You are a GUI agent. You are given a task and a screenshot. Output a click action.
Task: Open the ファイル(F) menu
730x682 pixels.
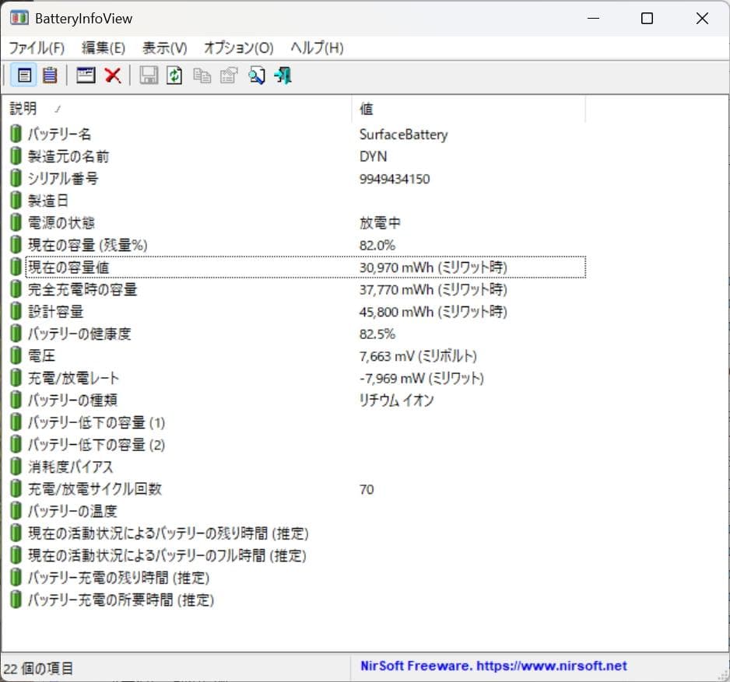coord(37,47)
